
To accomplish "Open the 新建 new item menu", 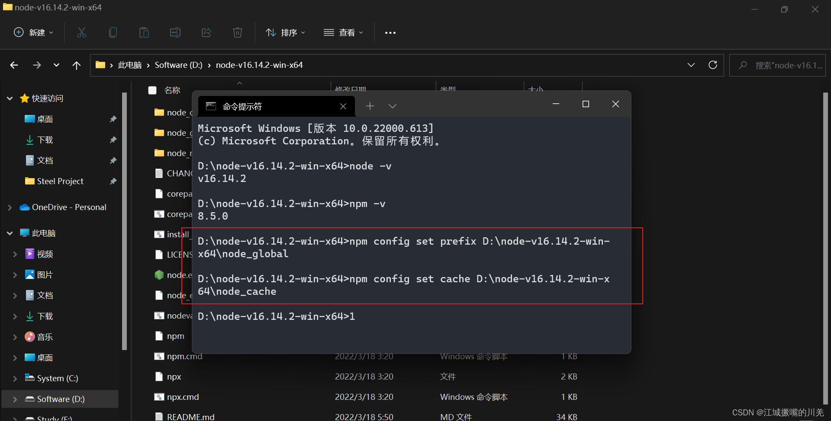I will [x=34, y=32].
